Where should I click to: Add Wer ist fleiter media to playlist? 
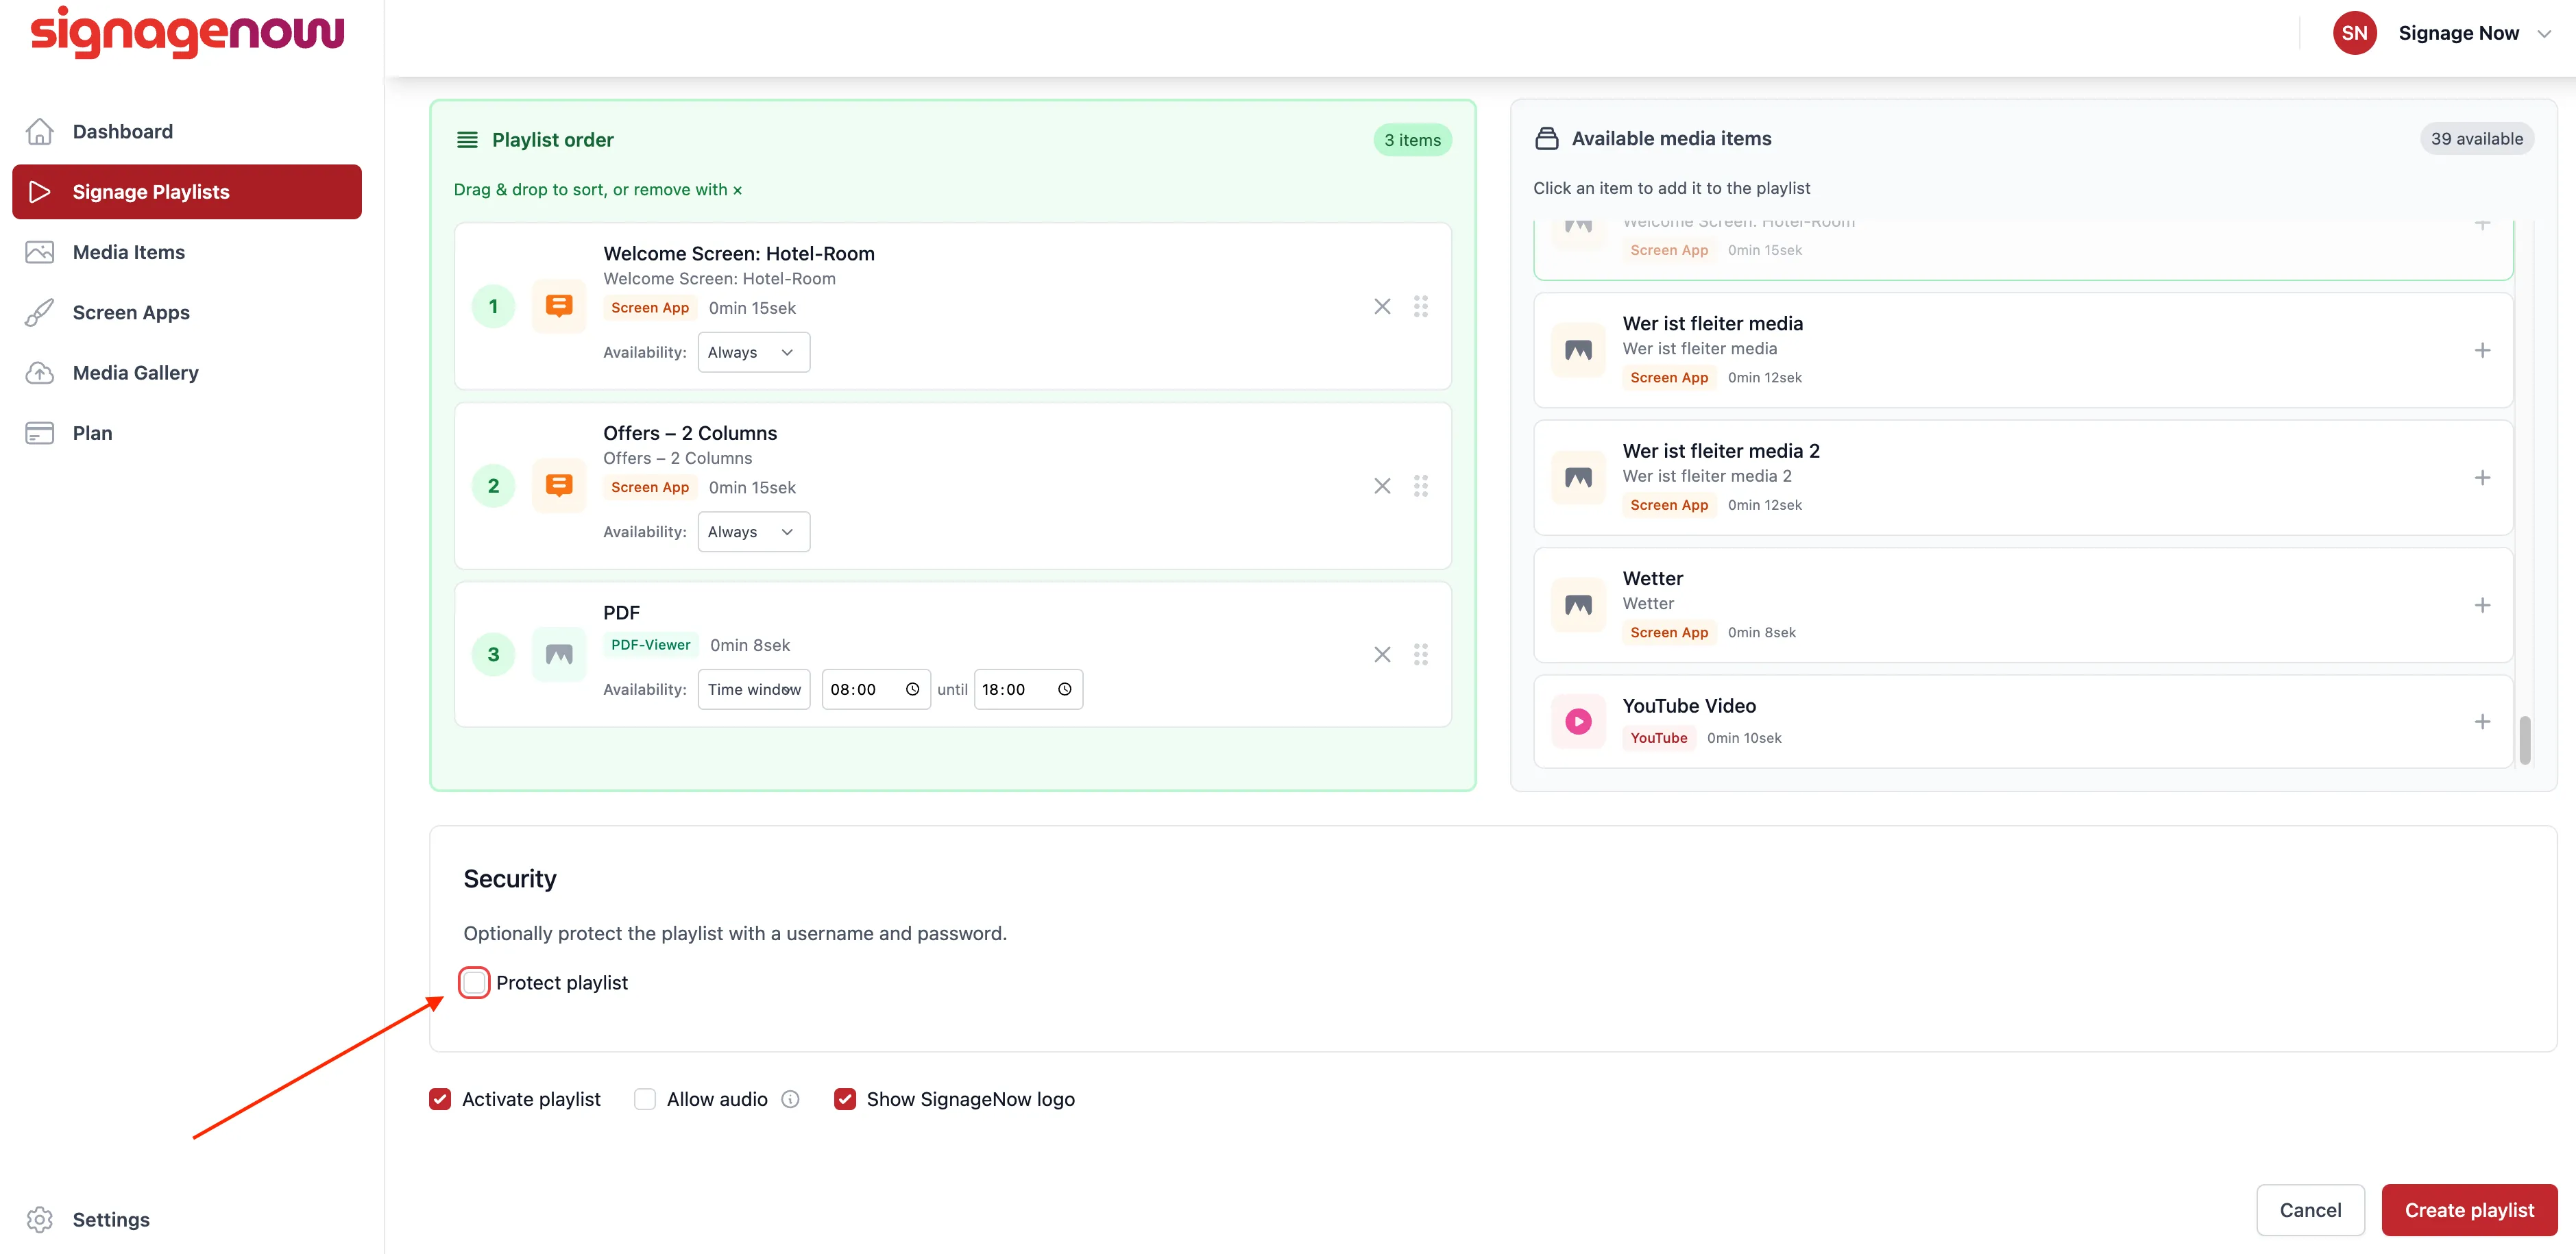(2482, 350)
